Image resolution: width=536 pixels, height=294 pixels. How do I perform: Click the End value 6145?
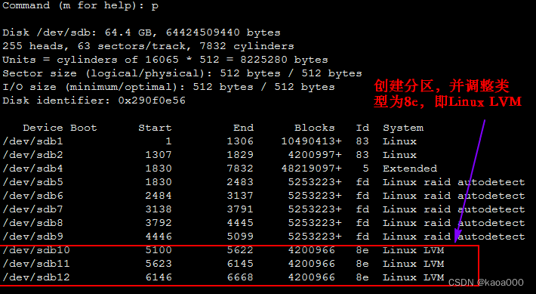[x=240, y=264]
